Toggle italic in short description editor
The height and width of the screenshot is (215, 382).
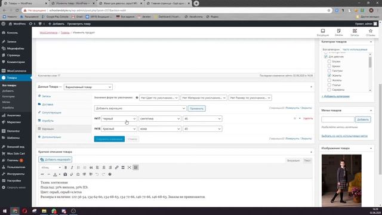pos(72,167)
